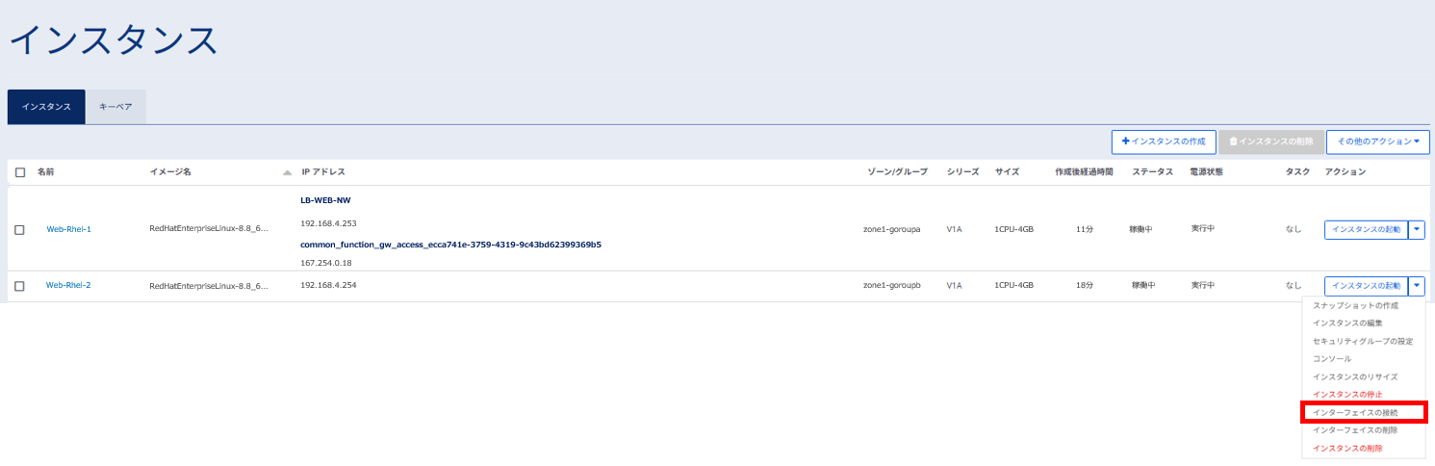Switch to the インスタンス tab
The height and width of the screenshot is (466, 1435).
click(x=46, y=107)
